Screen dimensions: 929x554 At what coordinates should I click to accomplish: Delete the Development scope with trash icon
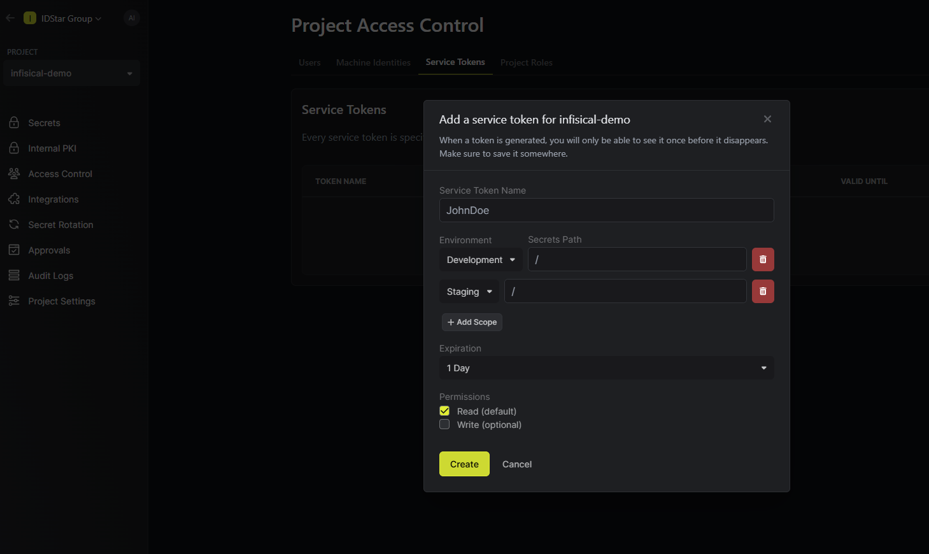tap(763, 259)
